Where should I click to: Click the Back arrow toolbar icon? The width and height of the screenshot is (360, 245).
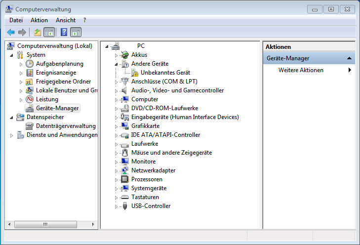11,33
